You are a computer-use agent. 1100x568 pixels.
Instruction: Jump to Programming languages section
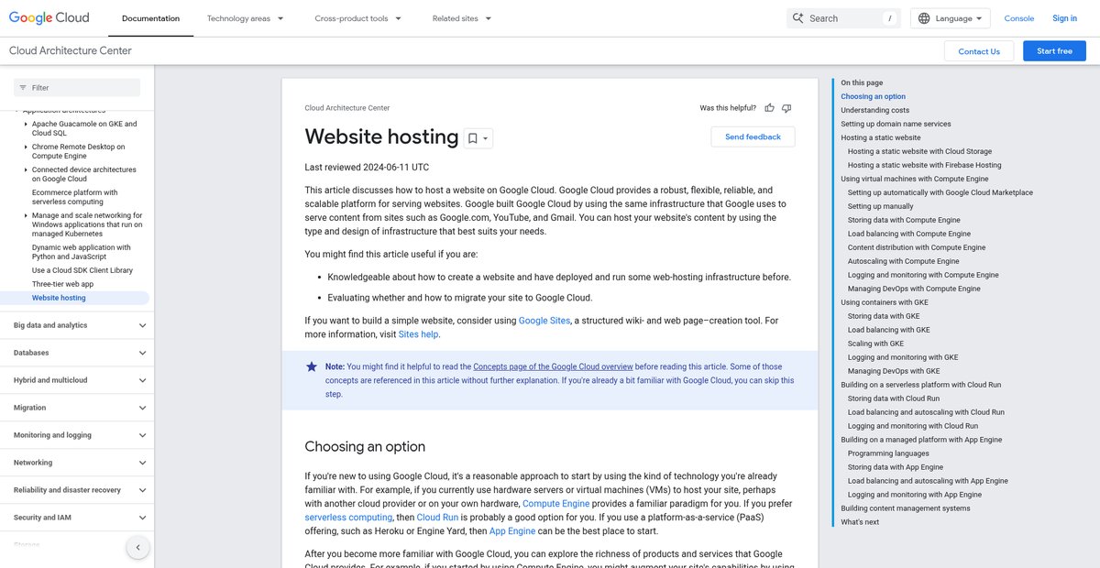[x=888, y=453]
